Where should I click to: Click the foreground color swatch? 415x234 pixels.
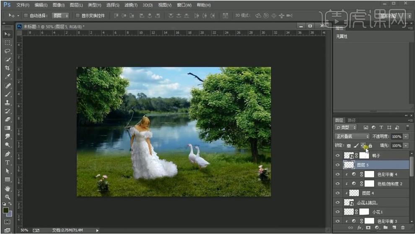coord(6,211)
